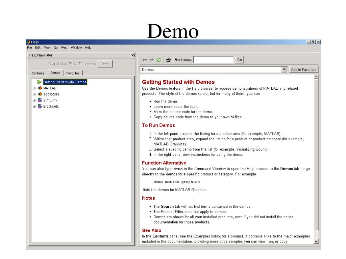Viewport: 346px width, 259px height.
Task: Reload the page with the green refresh icon
Action: (158, 60)
